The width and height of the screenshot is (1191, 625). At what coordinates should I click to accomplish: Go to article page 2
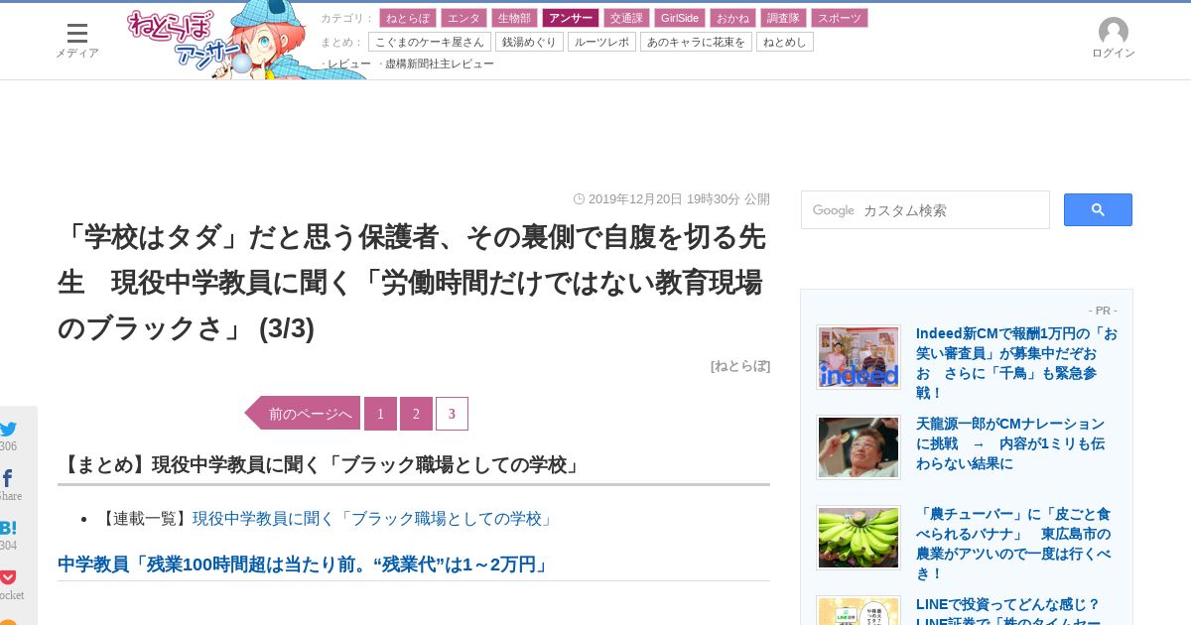coord(416,414)
